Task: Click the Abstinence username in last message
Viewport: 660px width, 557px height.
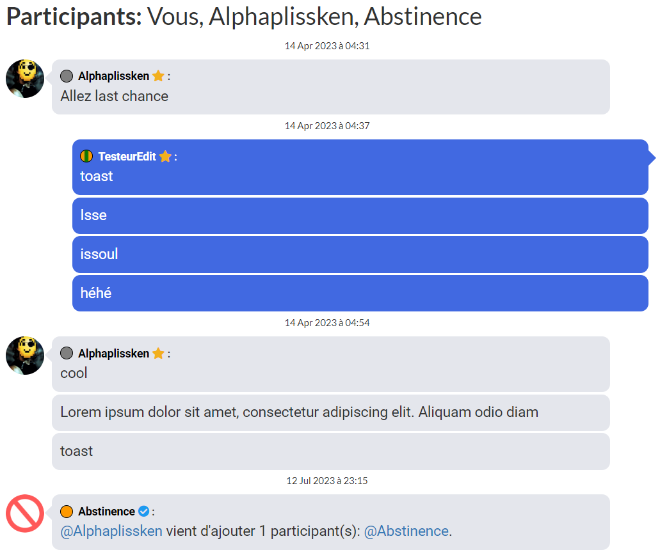Action: pos(106,511)
